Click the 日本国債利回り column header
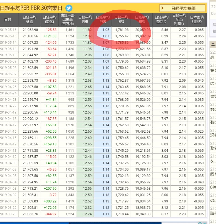Image resolution: width=216 pixels, height=224 pixels. pyautogui.click(x=197, y=20)
